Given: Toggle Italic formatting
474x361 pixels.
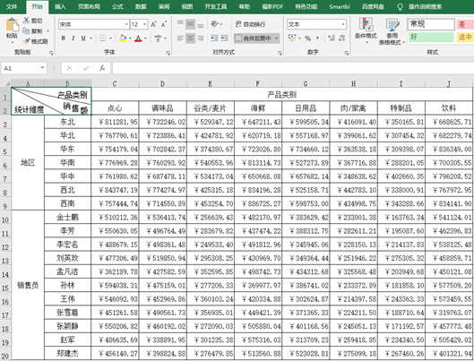Looking at the screenshot, I should coord(73,39).
